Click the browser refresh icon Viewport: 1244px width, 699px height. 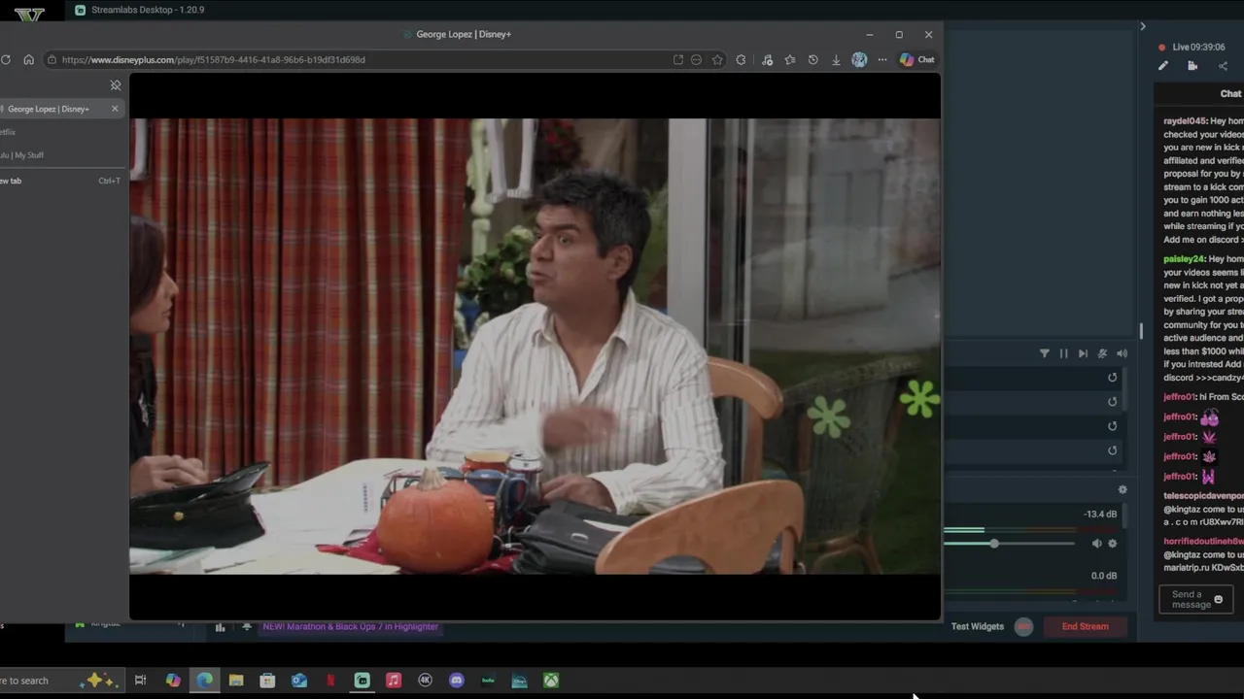point(6,60)
